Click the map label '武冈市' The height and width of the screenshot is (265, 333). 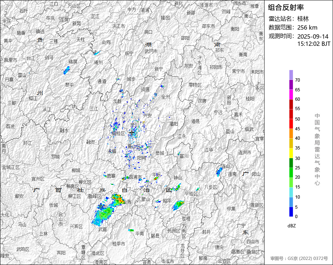(151, 52)
